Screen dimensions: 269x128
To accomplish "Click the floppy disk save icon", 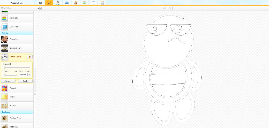I will pos(102,3).
